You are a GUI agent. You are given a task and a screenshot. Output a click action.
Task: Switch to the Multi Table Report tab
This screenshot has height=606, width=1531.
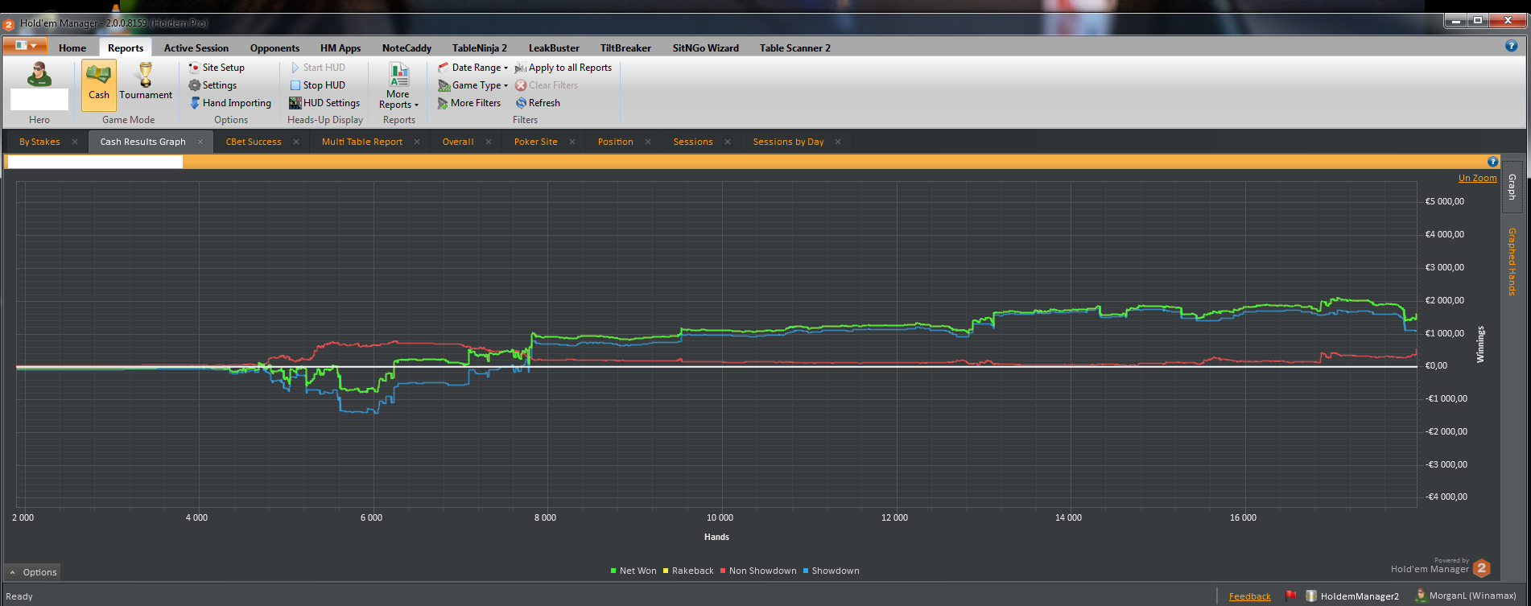362,142
